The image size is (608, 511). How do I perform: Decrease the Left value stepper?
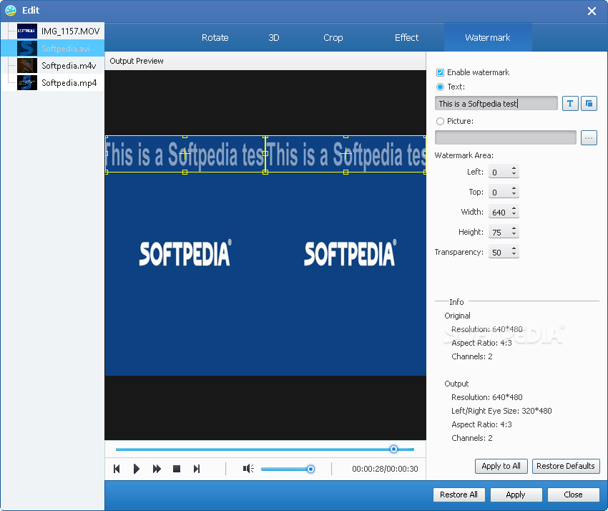(514, 174)
